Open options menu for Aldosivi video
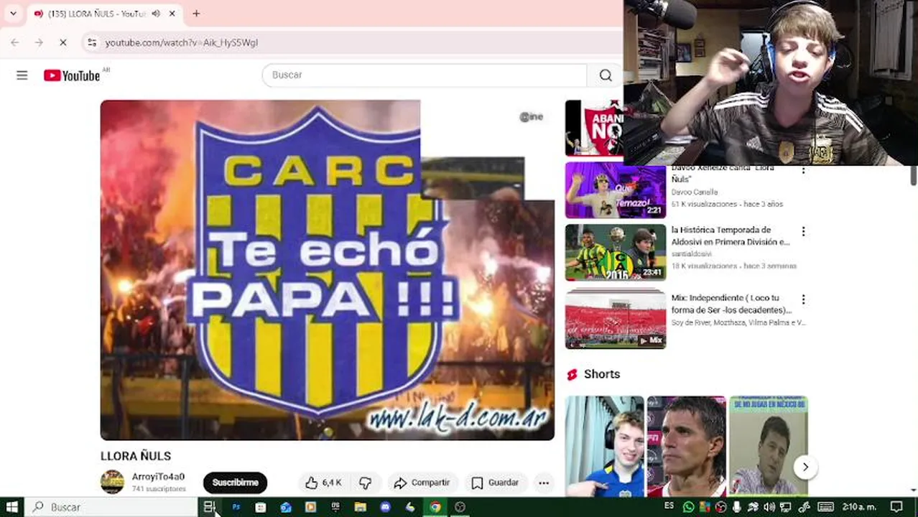918x517 pixels. (x=803, y=231)
